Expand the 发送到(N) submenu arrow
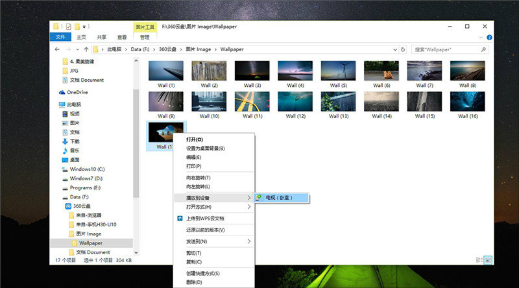The height and width of the screenshot is (288, 519). pos(249,241)
